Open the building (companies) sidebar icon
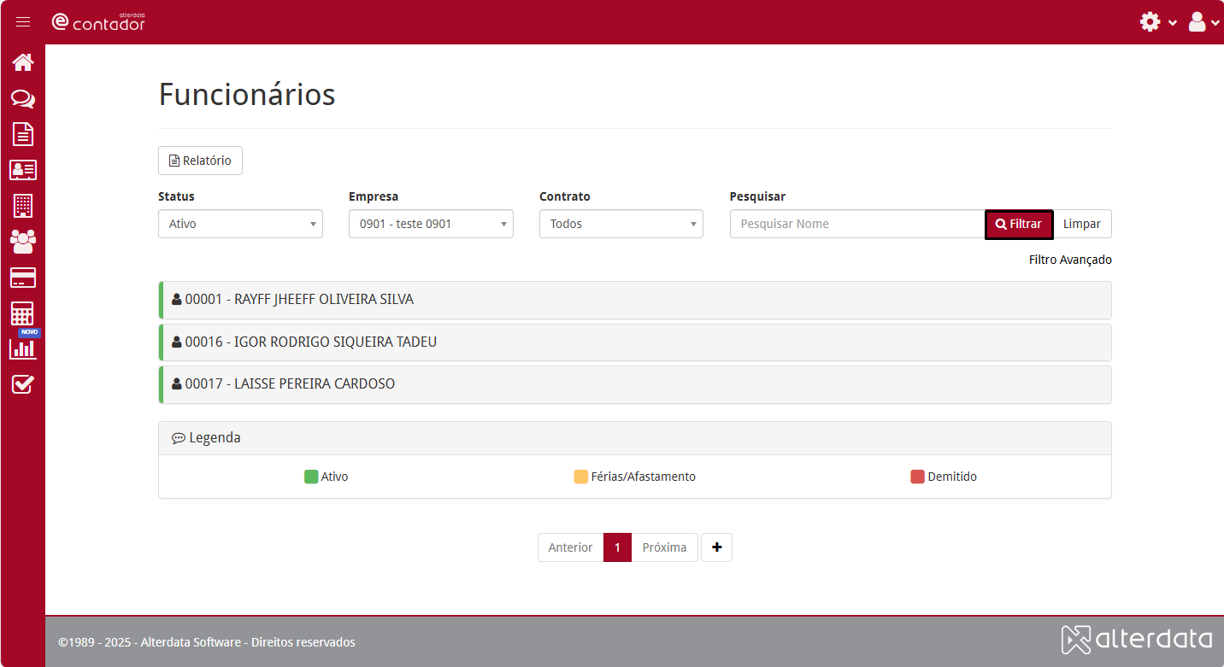The image size is (1224, 667). pos(23,206)
